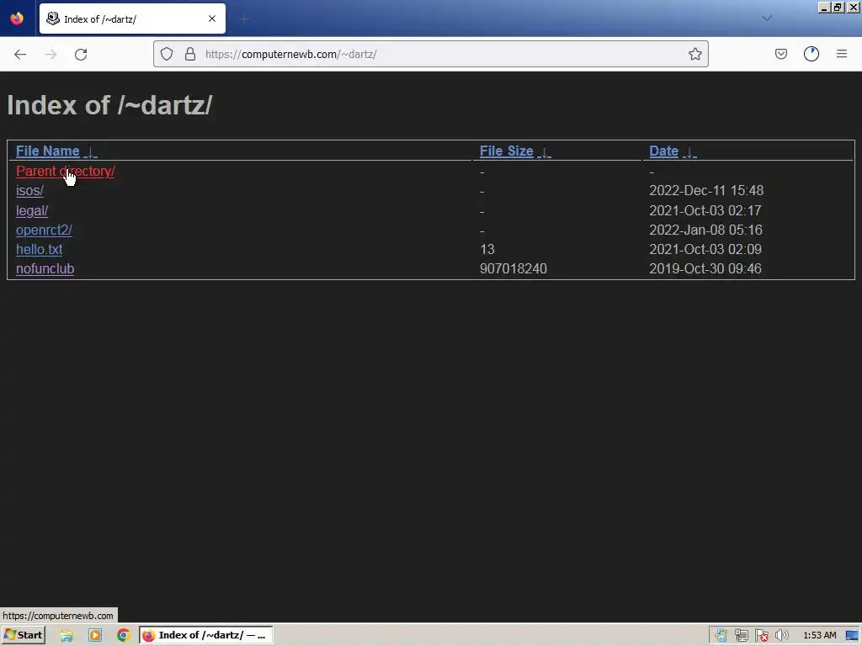
Task: Sort the listing by File Name header
Action: 48,151
